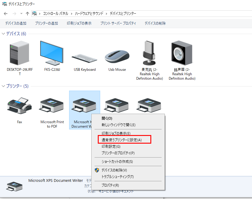
Task: Select the fourth printer icon behind context menu
Action: (117, 105)
